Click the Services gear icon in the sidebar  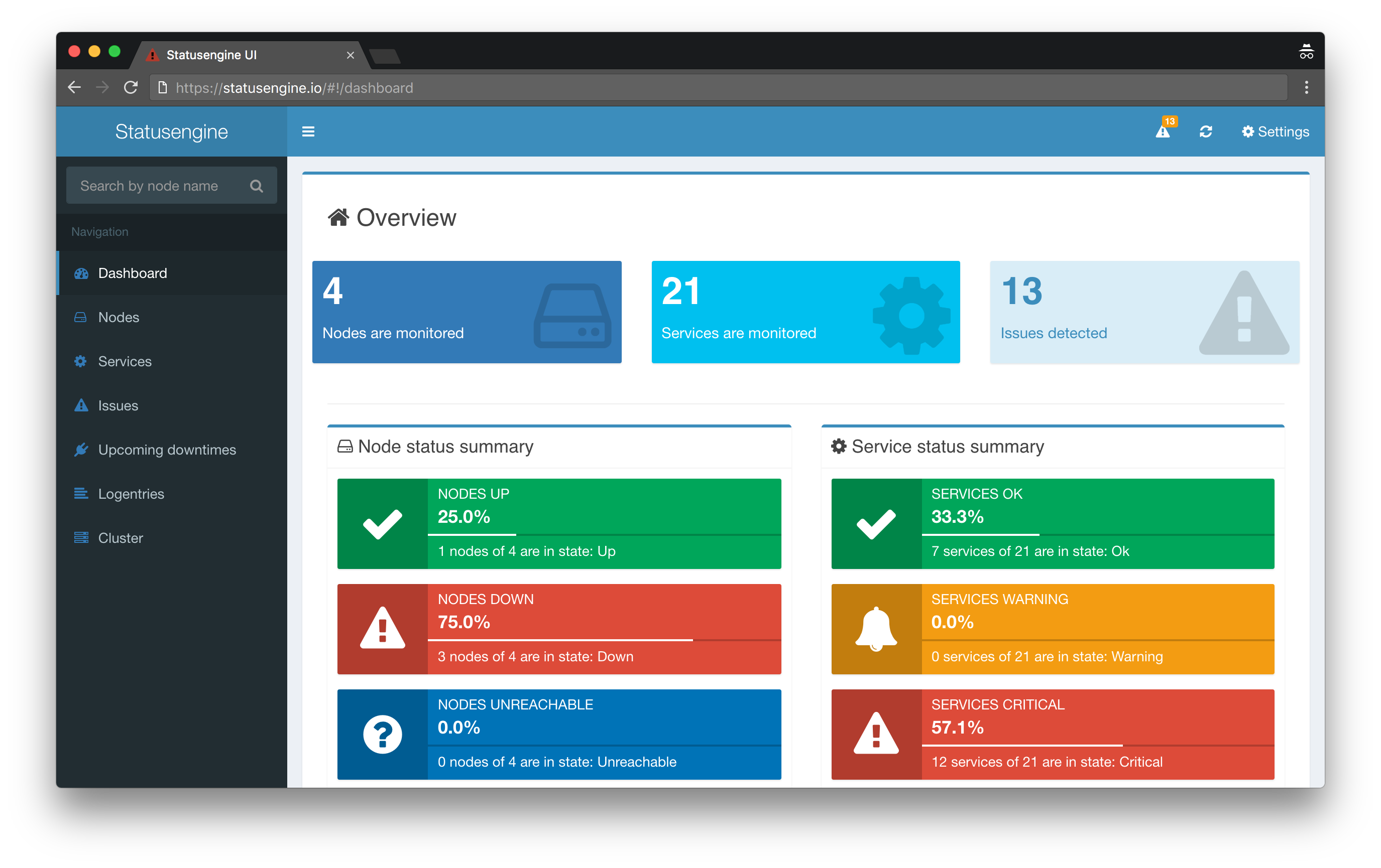coord(80,362)
